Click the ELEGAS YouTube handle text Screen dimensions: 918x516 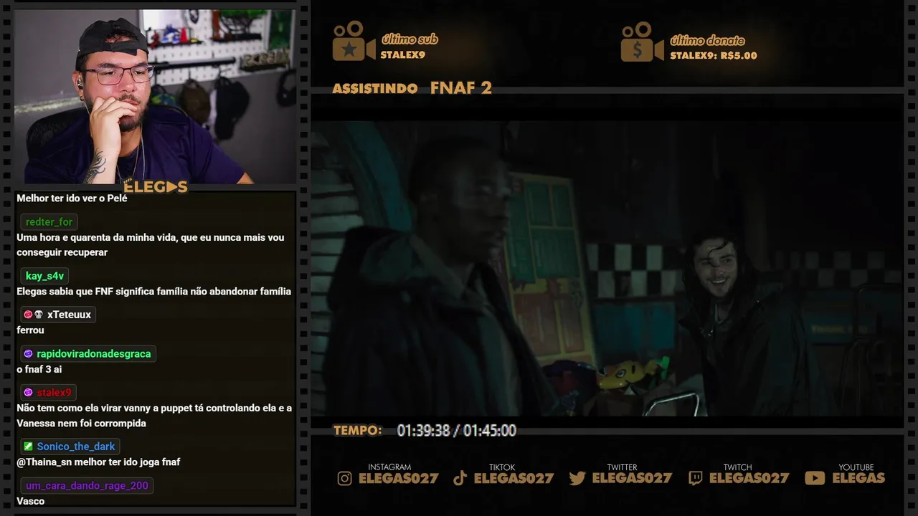point(858,478)
